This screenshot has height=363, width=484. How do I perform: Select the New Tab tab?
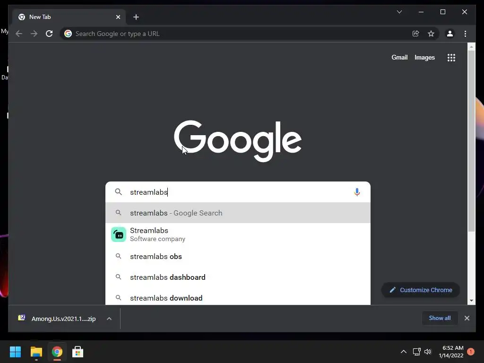tap(69, 17)
